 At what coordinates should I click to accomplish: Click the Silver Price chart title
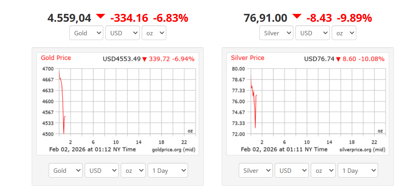(x=247, y=58)
